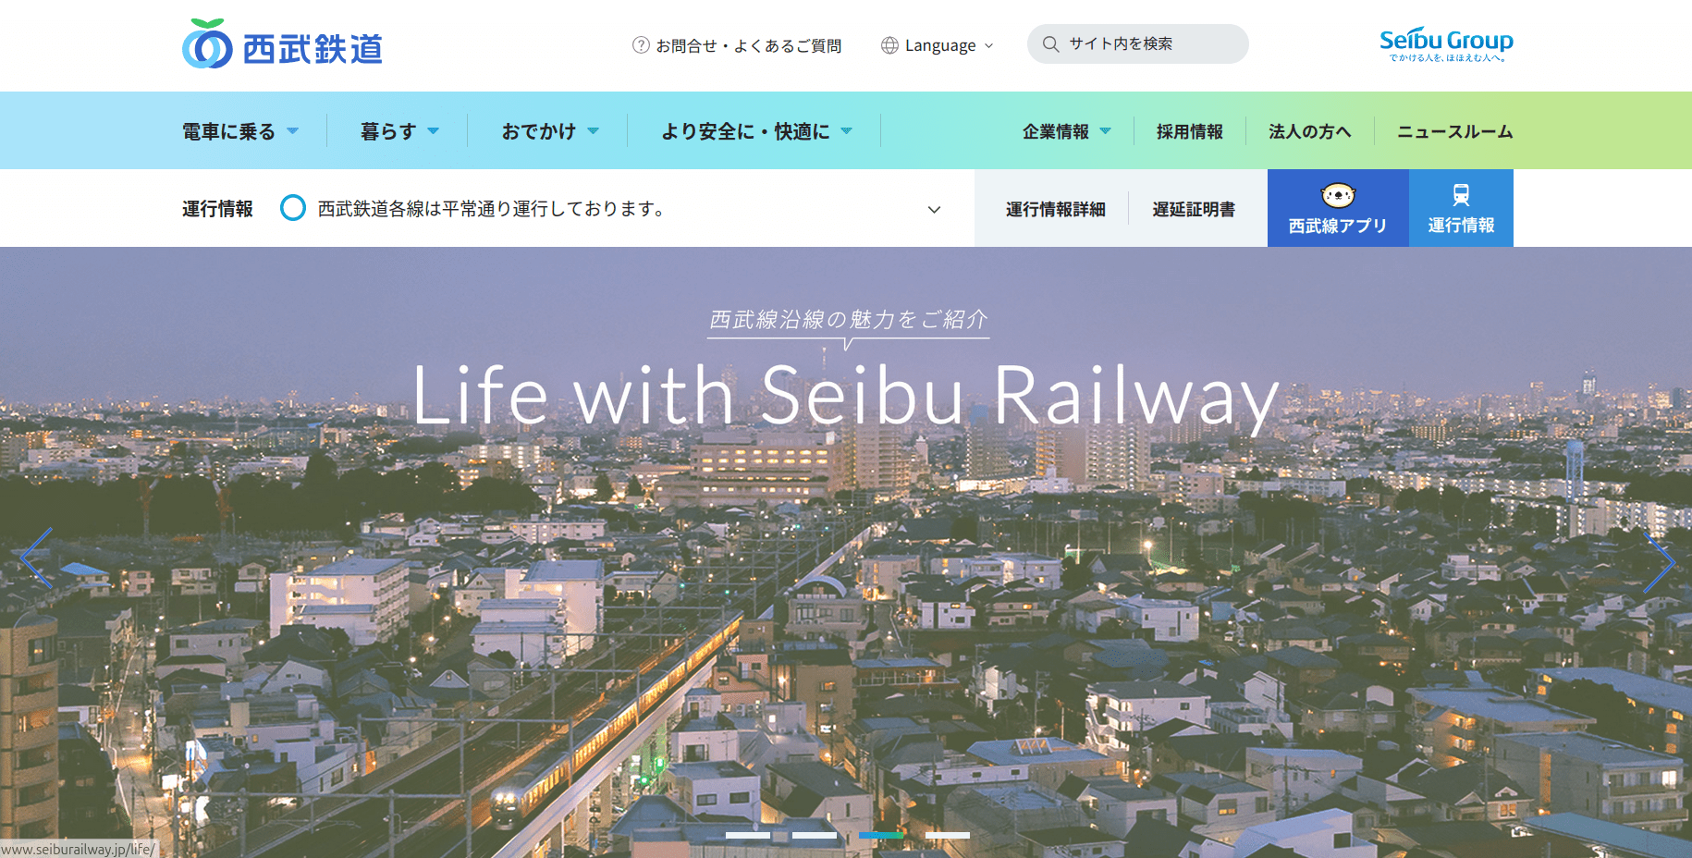The image size is (1692, 858).
Task: Click the サイト内を検索 search field
Action: [1137, 43]
